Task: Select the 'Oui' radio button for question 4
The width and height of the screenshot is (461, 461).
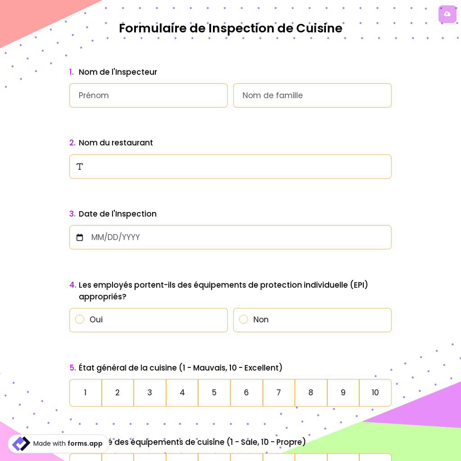Action: click(80, 319)
